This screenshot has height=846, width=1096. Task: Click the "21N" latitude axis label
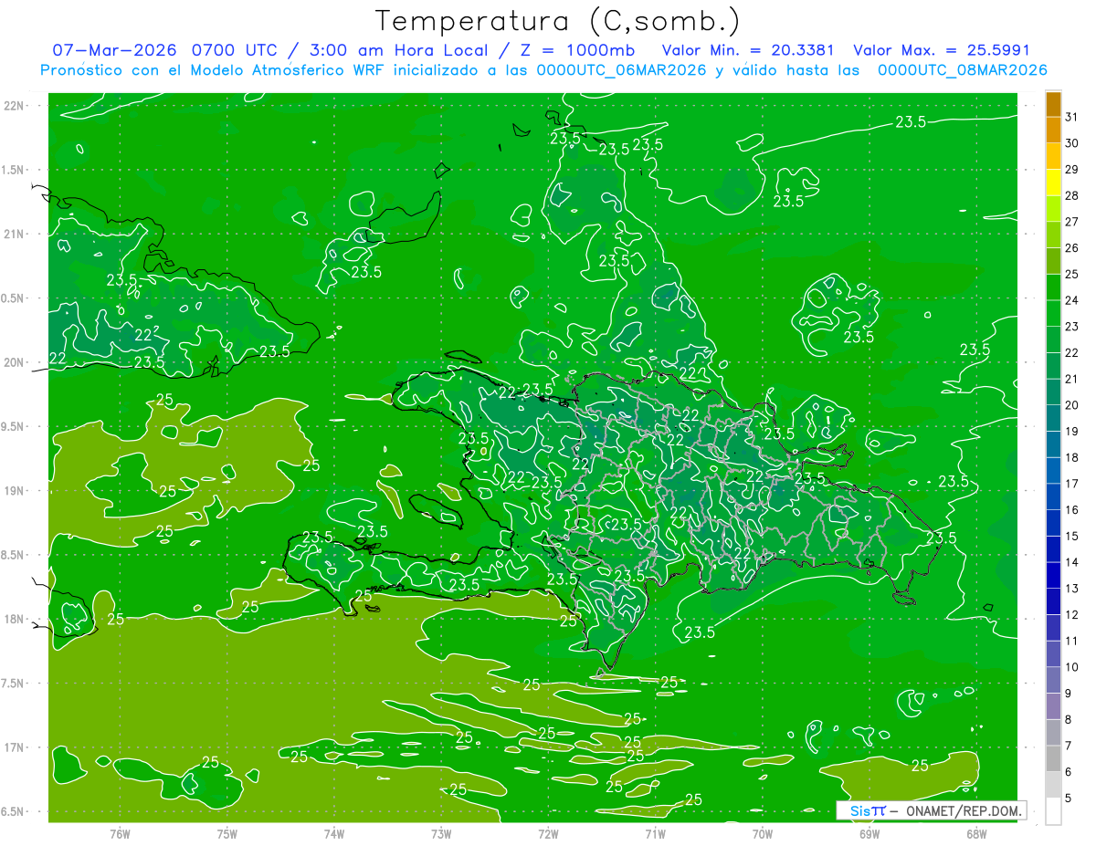(x=15, y=235)
